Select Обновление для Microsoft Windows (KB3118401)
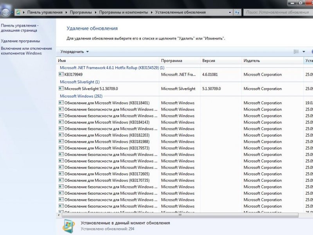 185,103
